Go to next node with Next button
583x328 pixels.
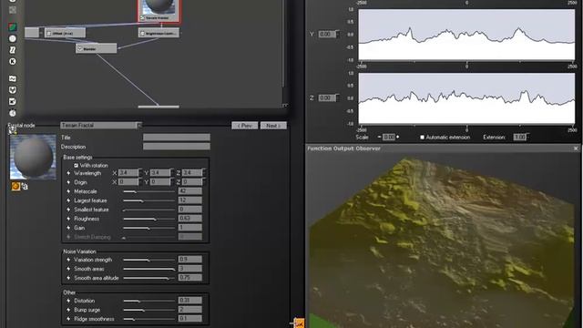click(273, 126)
